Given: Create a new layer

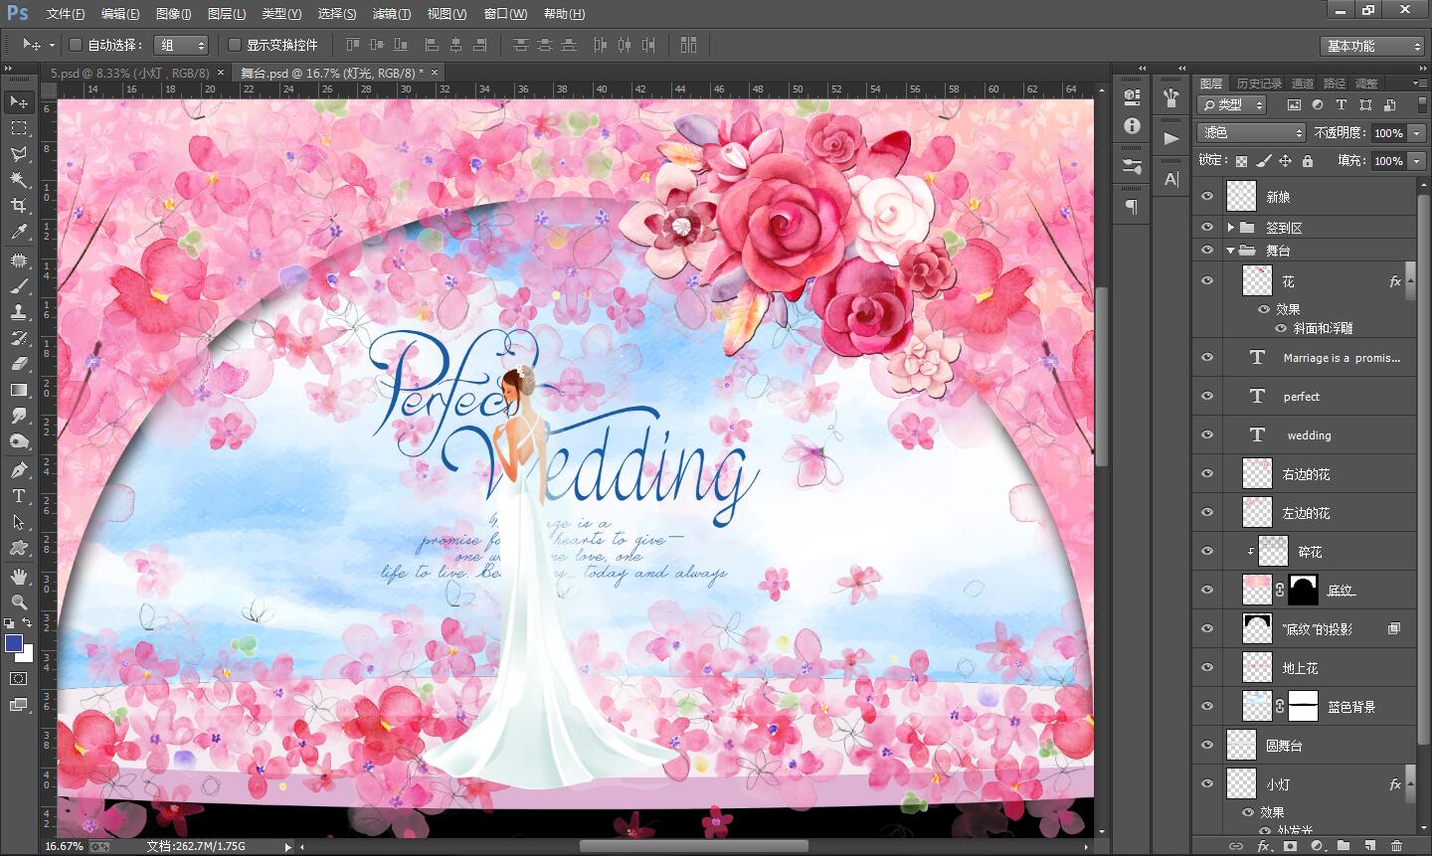Looking at the screenshot, I should [1370, 846].
